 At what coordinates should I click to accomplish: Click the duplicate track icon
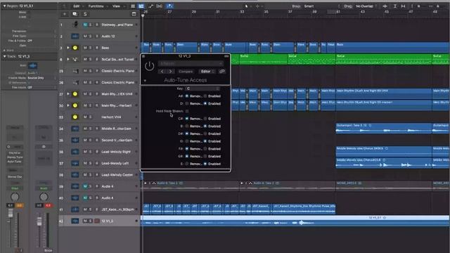click(75, 14)
